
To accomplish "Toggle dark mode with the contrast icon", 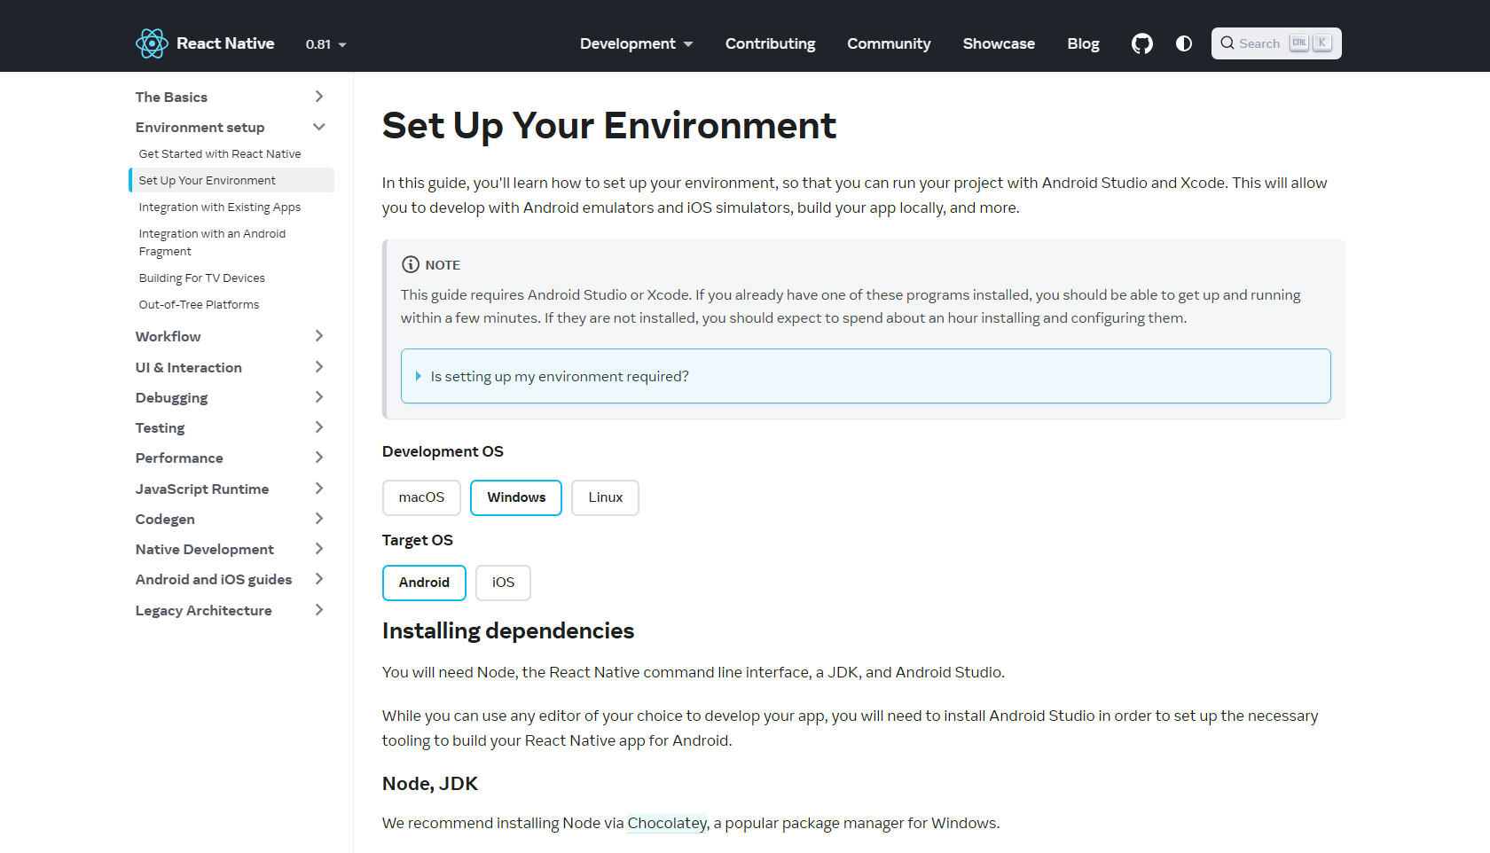I will coord(1183,43).
